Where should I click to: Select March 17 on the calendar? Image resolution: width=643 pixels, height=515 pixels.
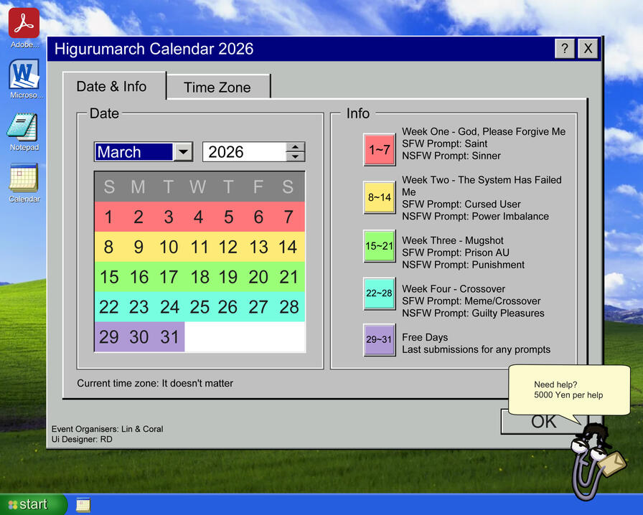[169, 277]
